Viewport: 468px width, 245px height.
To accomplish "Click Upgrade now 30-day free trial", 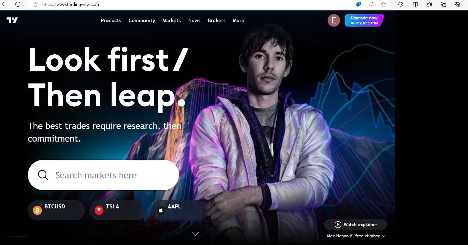I will (364, 20).
